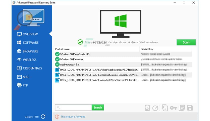
Task: Click registry icon on Wow6432Node row
Action: tap(57, 80)
